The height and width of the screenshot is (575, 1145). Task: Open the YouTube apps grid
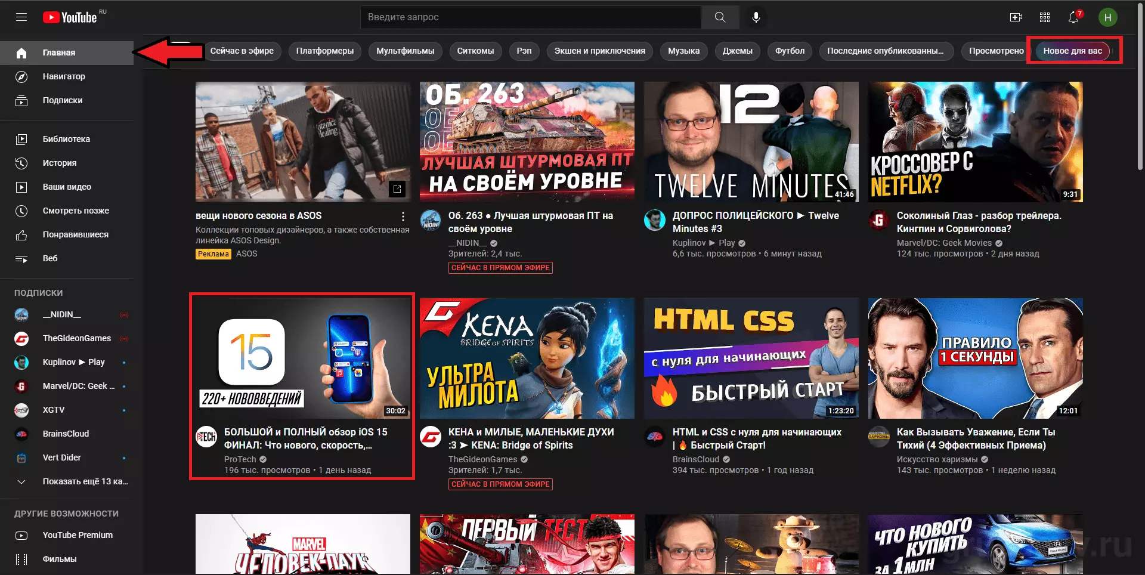coord(1045,17)
